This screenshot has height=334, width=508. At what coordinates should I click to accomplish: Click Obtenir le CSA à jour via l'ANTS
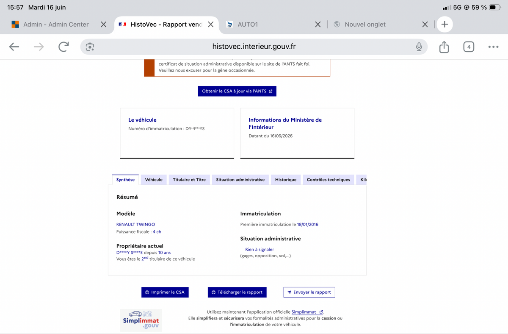pos(237,91)
